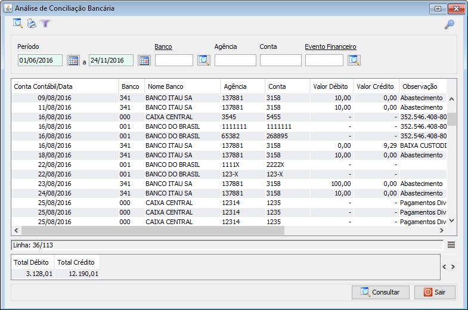Click the purple filter funnel icon

point(45,23)
